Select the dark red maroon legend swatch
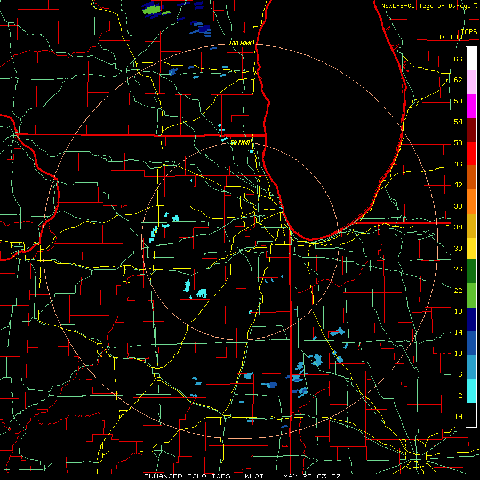This screenshot has height=480, width=480. point(471,130)
